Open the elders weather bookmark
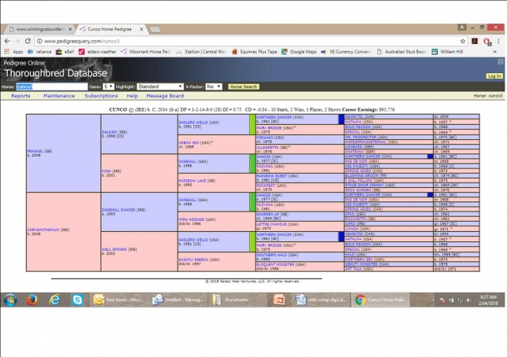 tap(97, 52)
